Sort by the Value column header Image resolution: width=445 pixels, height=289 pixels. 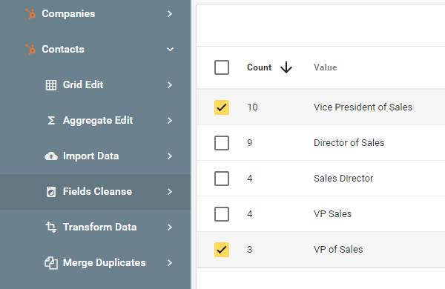click(326, 67)
